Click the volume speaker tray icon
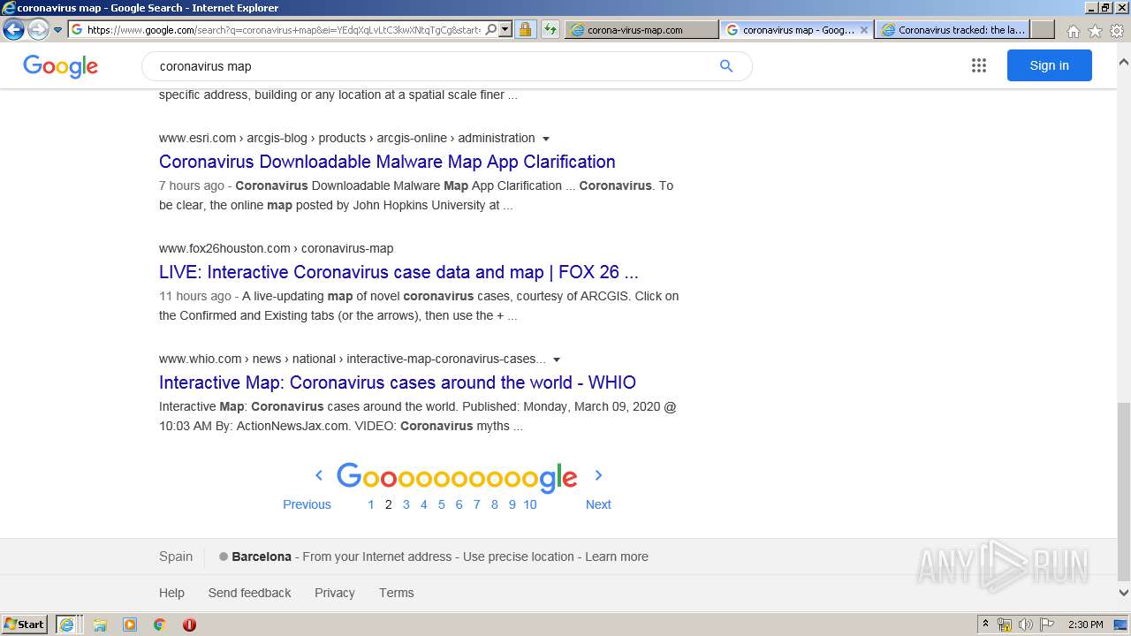 pos(1026,625)
